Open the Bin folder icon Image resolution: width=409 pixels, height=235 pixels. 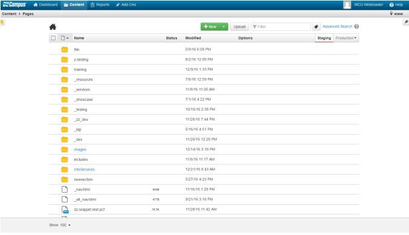tap(65, 50)
